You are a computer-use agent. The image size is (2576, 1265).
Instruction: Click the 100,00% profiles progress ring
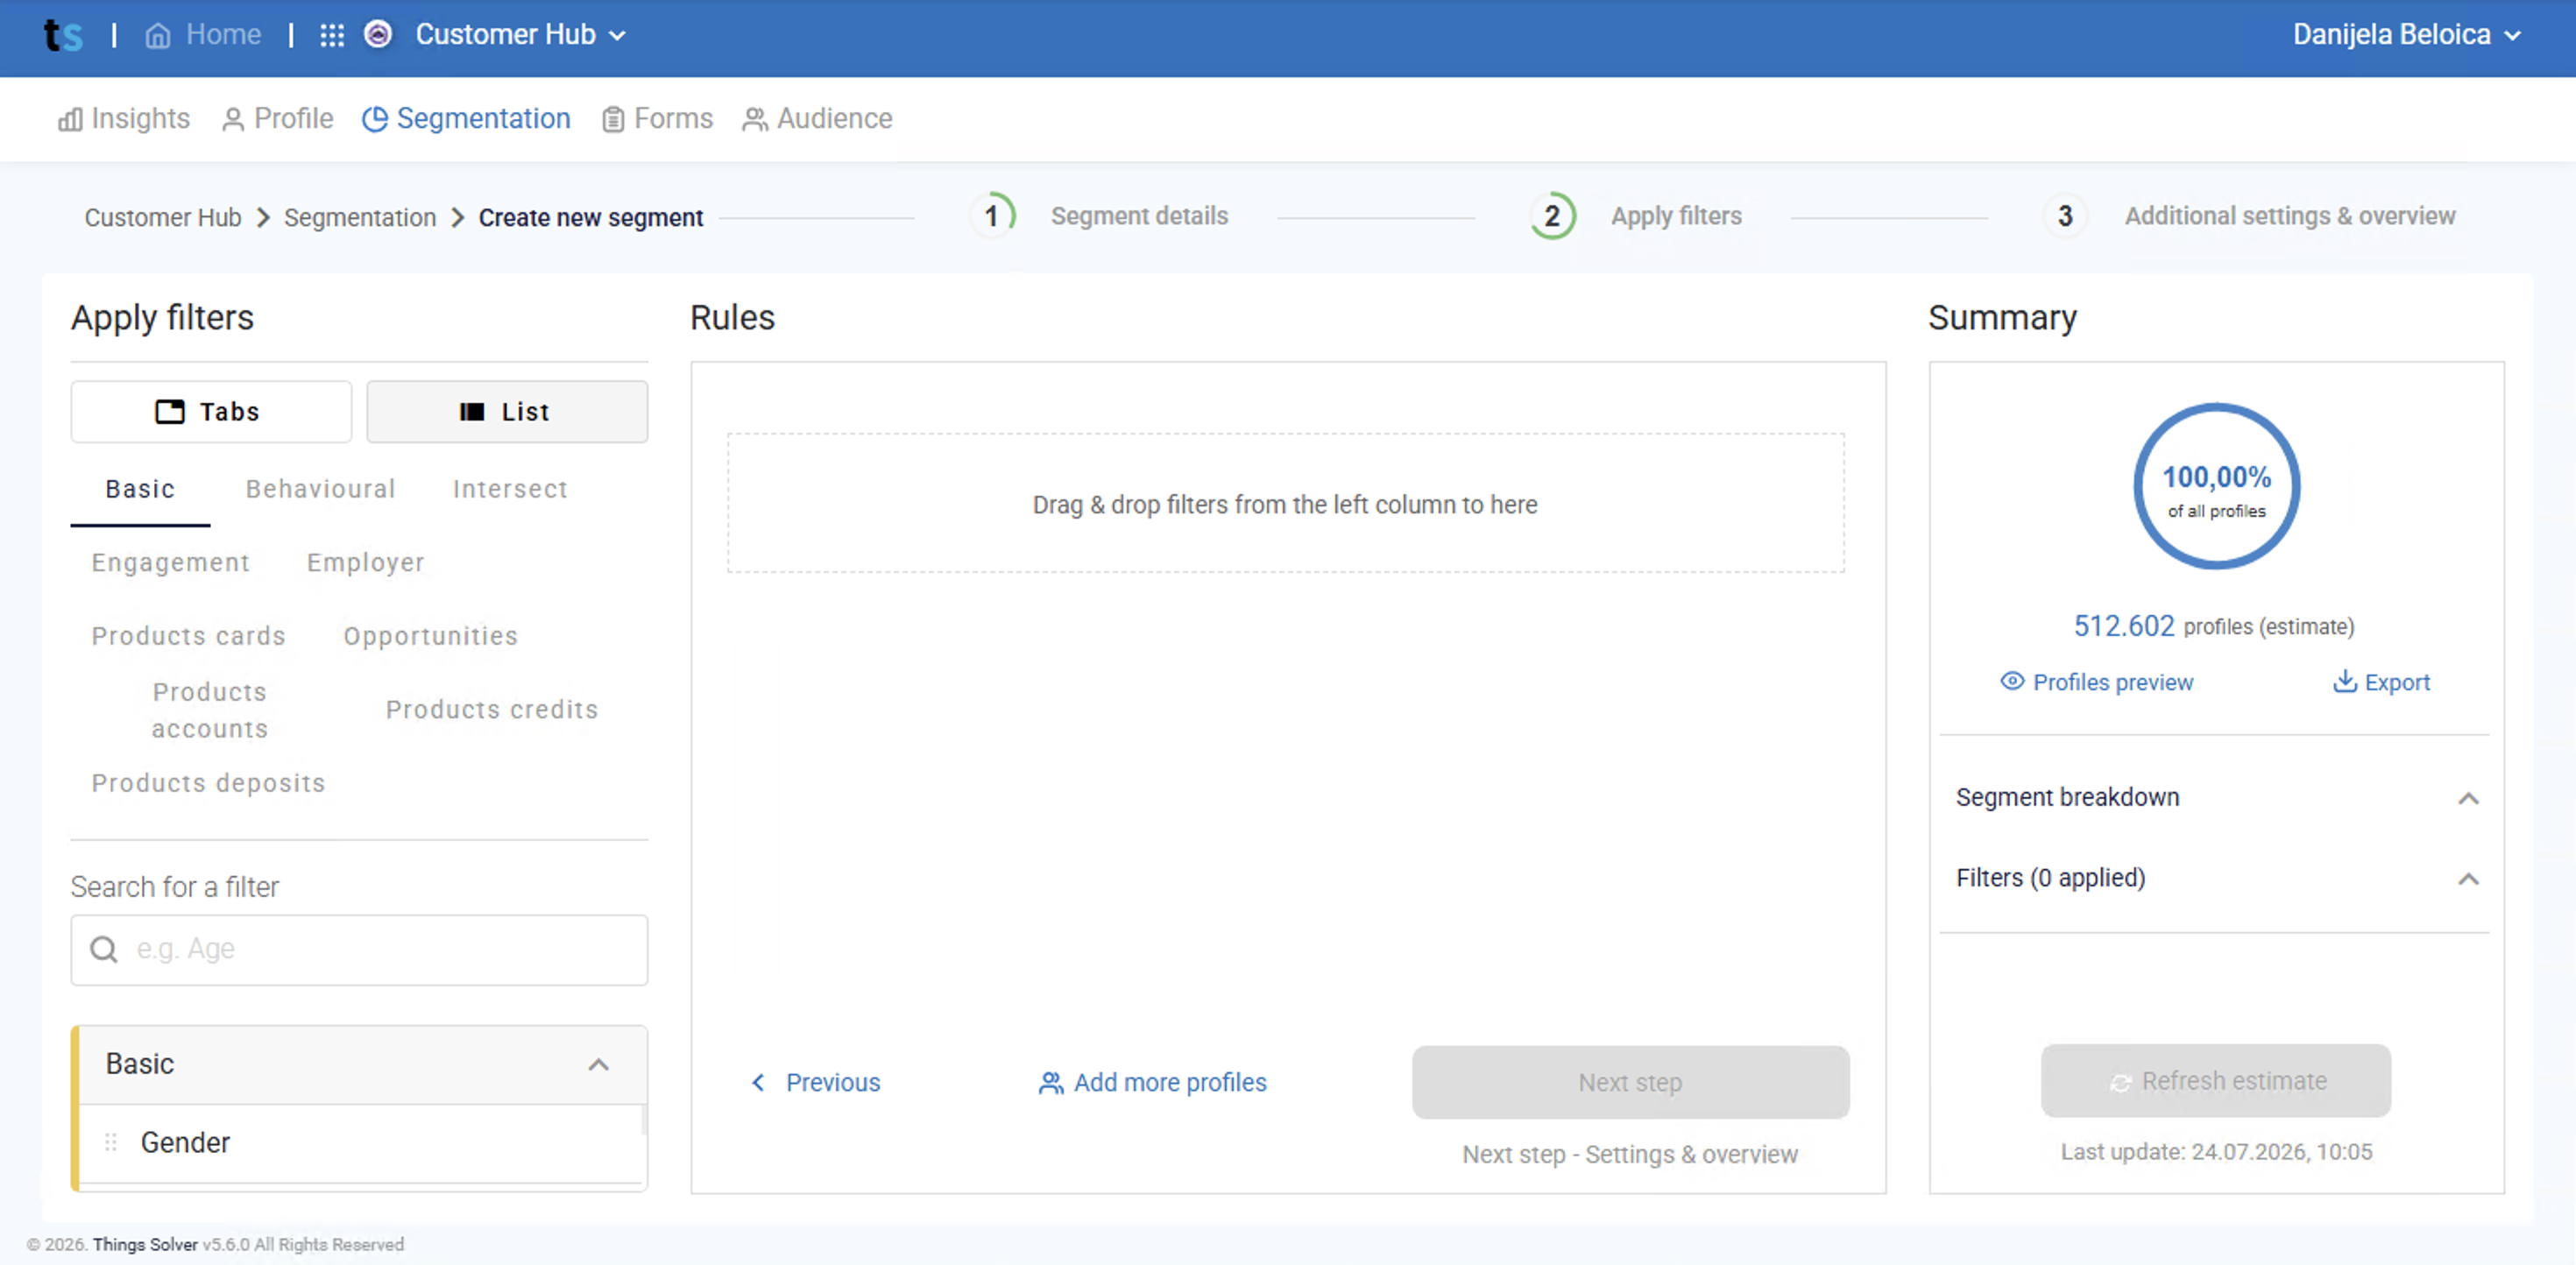[2216, 487]
